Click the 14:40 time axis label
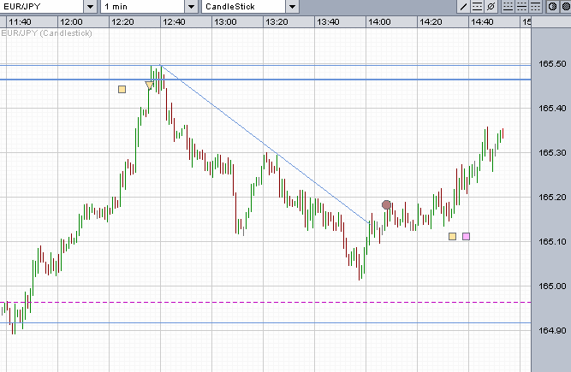This screenshot has width=571, height=372. (482, 22)
